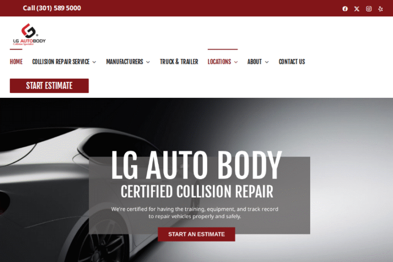Expand the Manufacturers dropdown arrow
Screen dimensions: 393x262
[x=148, y=62]
